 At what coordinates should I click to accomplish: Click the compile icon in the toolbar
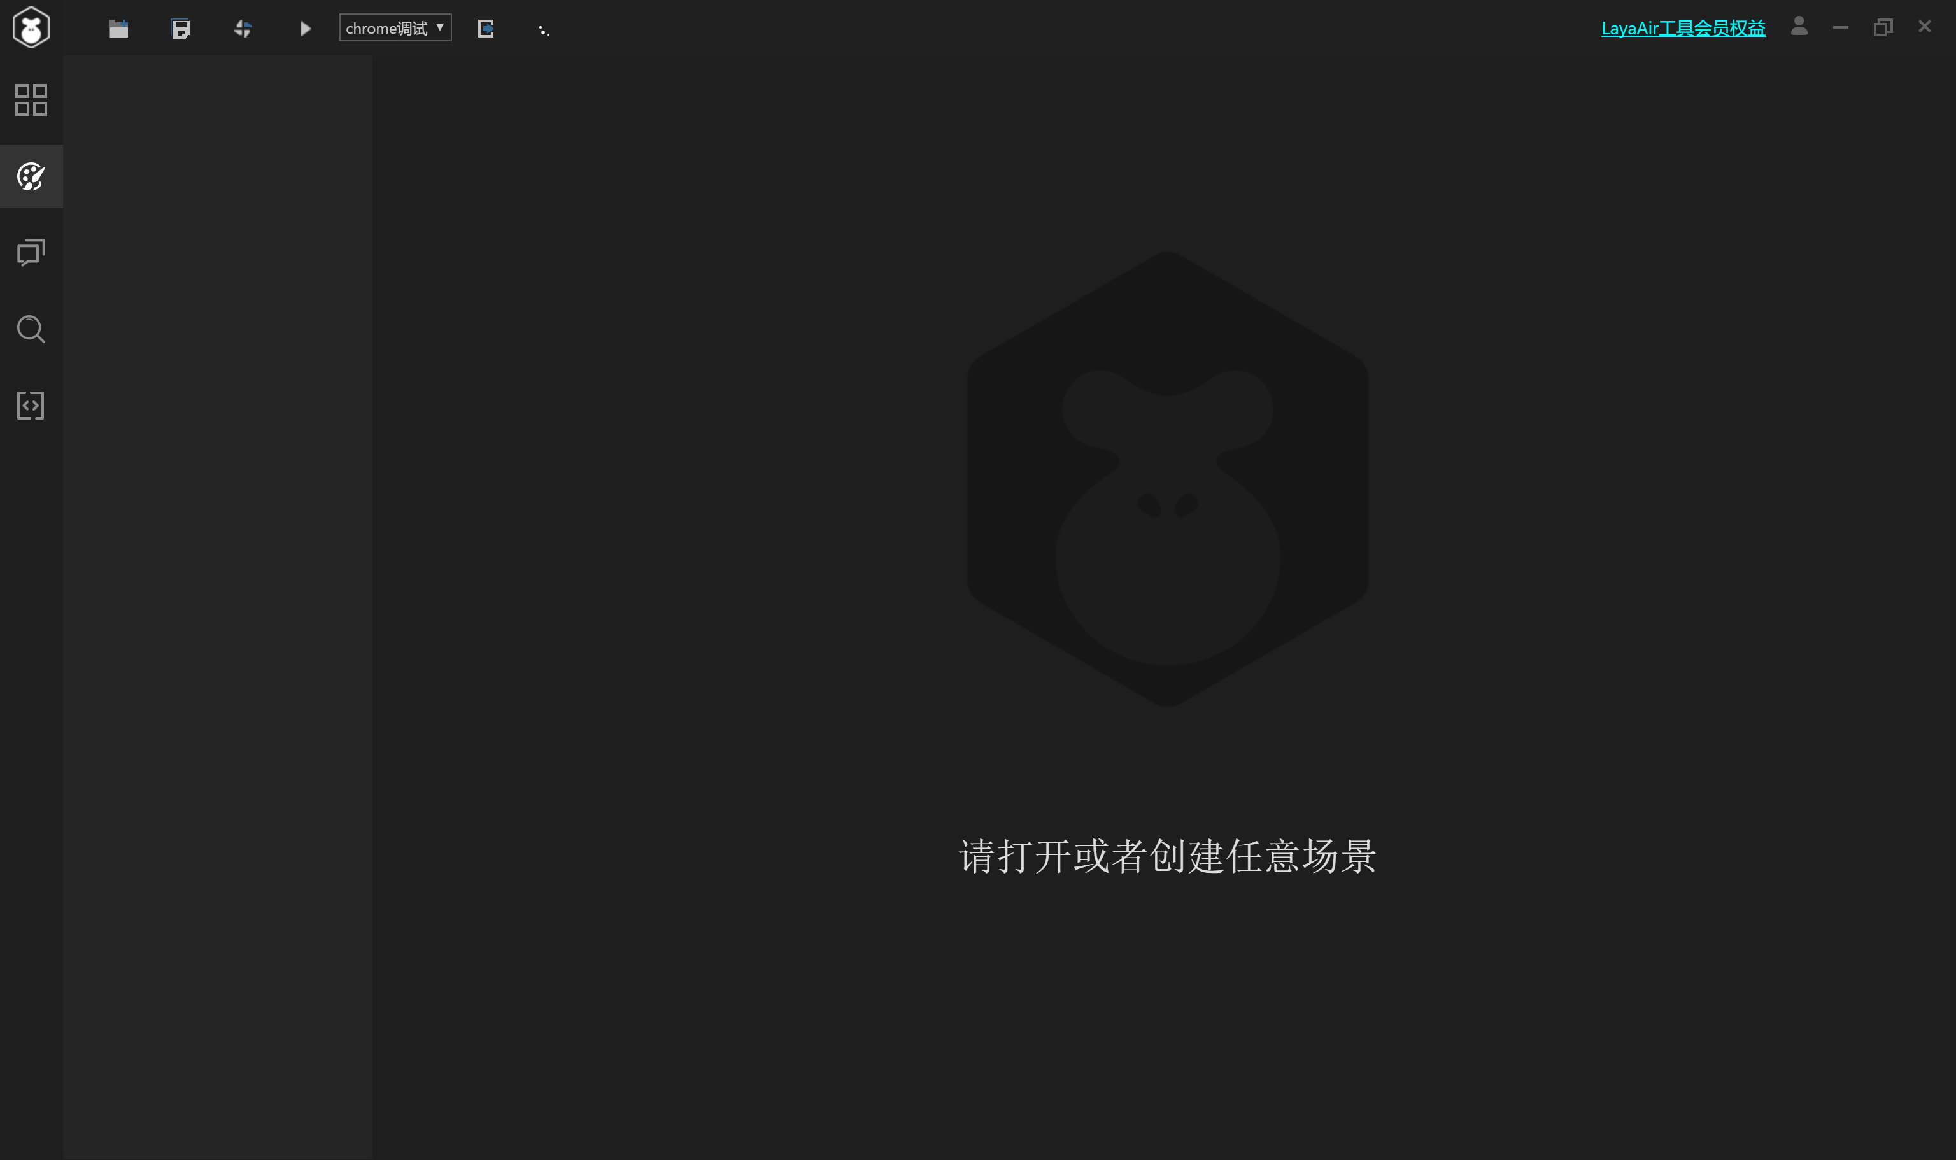point(243,29)
